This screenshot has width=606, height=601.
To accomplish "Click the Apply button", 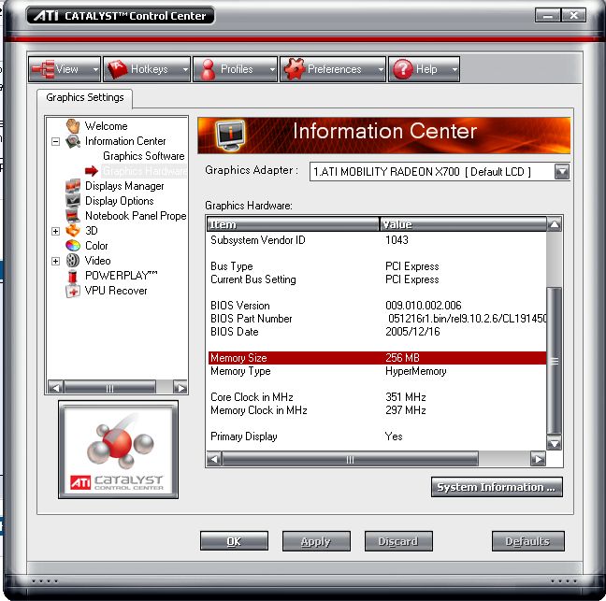I will (x=316, y=541).
